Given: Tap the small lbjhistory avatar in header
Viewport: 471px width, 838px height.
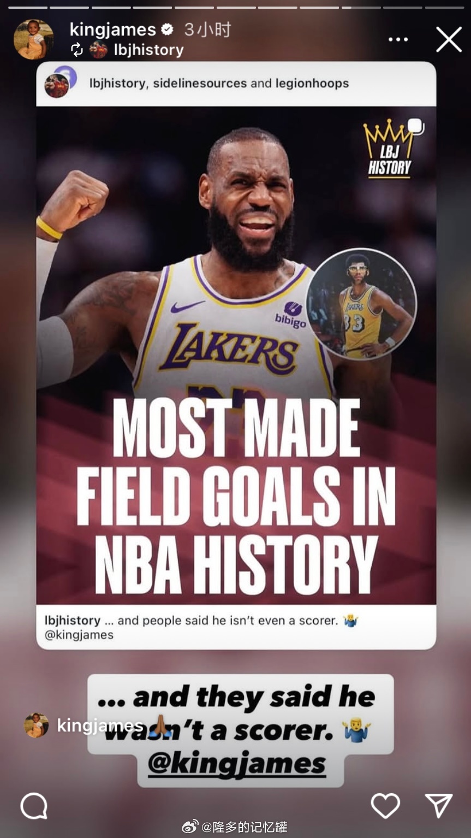Looking at the screenshot, I should click(98, 50).
